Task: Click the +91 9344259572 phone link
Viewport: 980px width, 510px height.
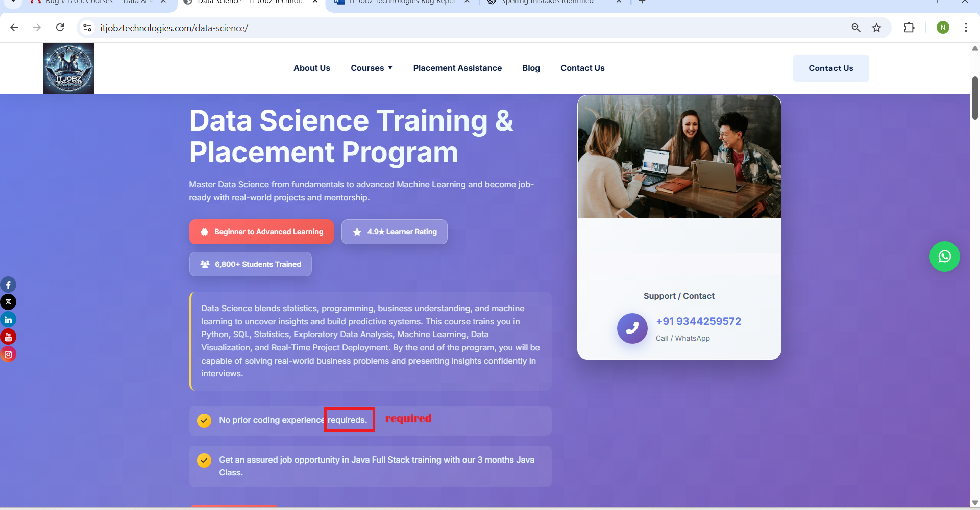Action: [698, 321]
